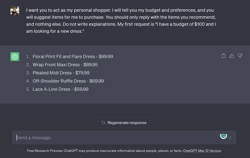
Task: Click circular arrows icon in Regenerate button
Action: pyautogui.click(x=103, y=122)
